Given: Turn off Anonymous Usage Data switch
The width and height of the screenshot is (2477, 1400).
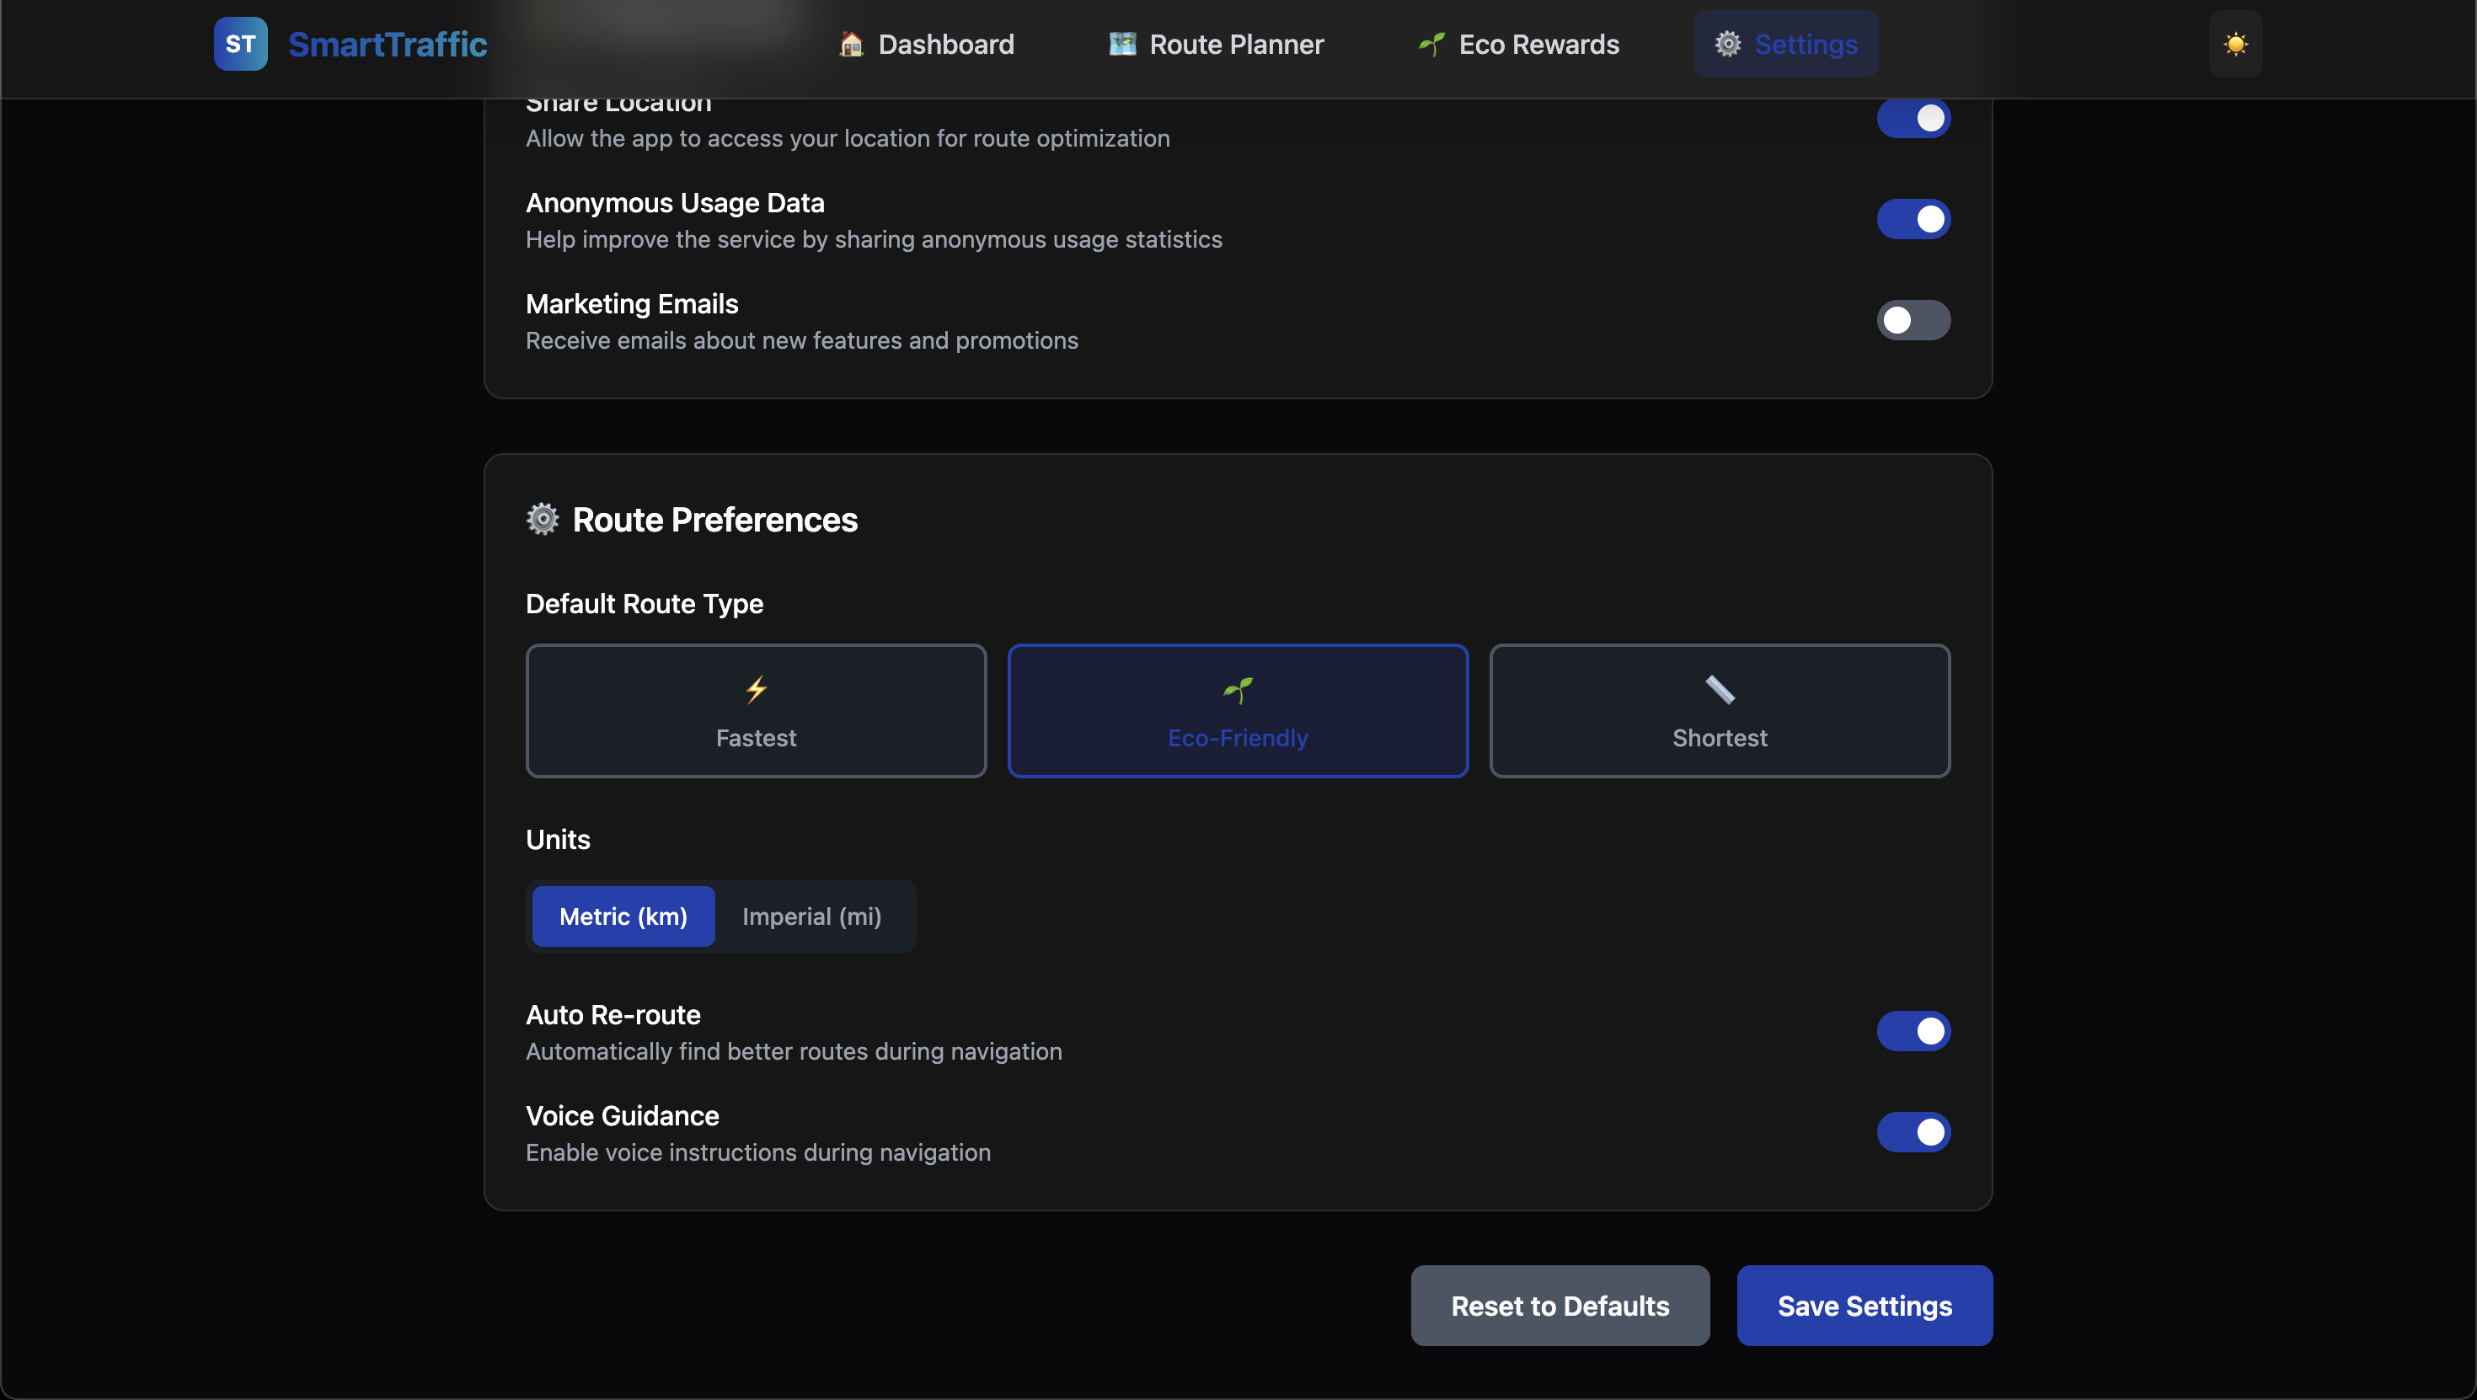Looking at the screenshot, I should coord(1913,219).
